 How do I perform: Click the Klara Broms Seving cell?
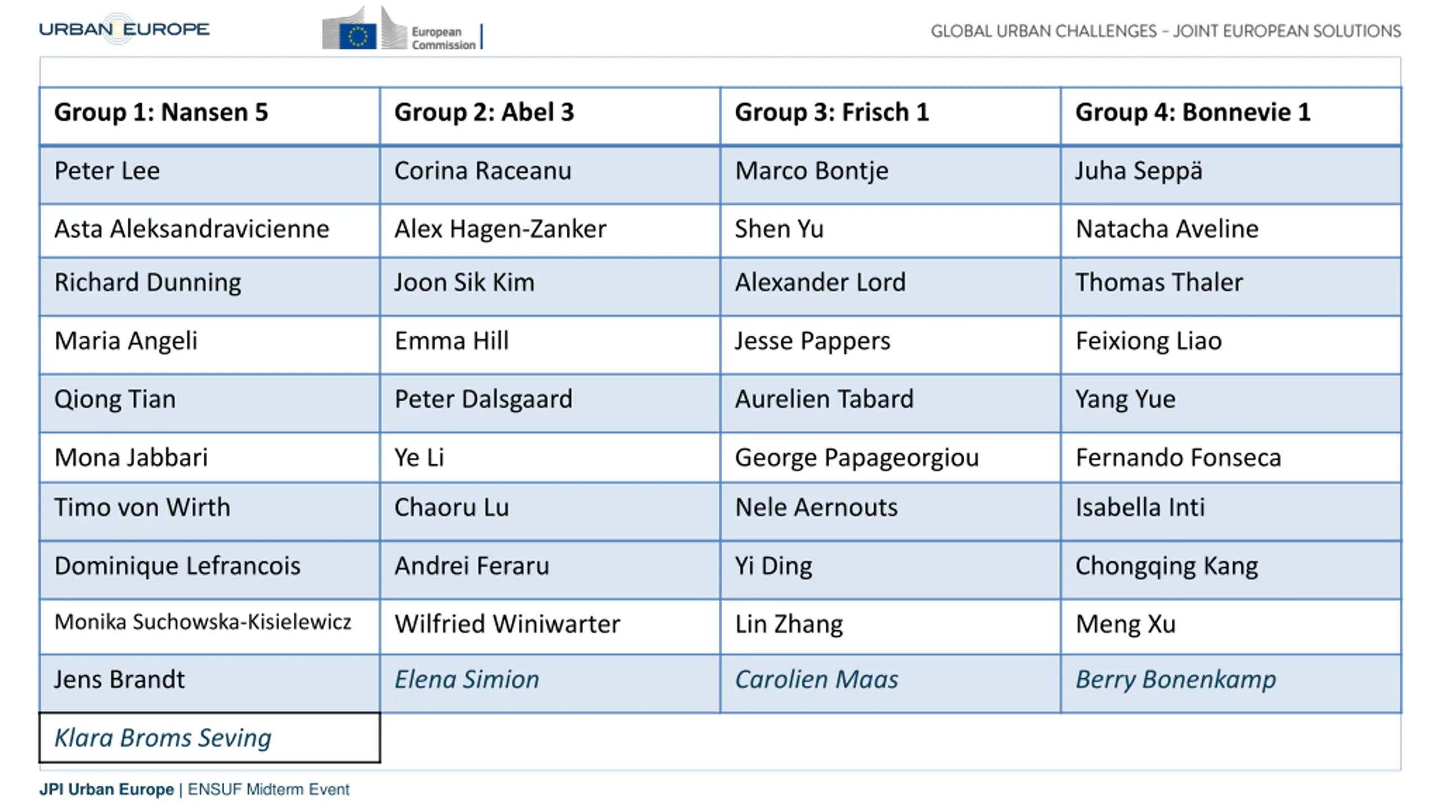coord(209,737)
